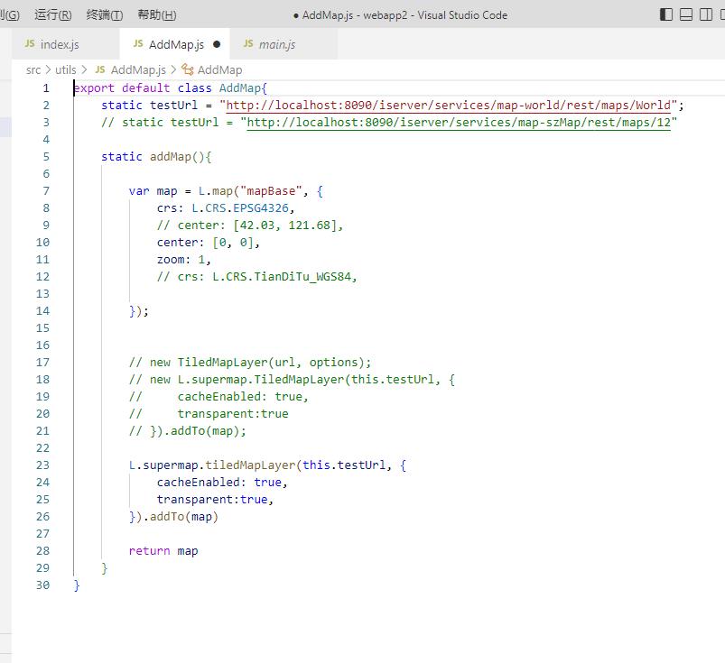This screenshot has height=663, width=725.
Task: Switch to the AddMap.js tab
Action: [x=176, y=44]
